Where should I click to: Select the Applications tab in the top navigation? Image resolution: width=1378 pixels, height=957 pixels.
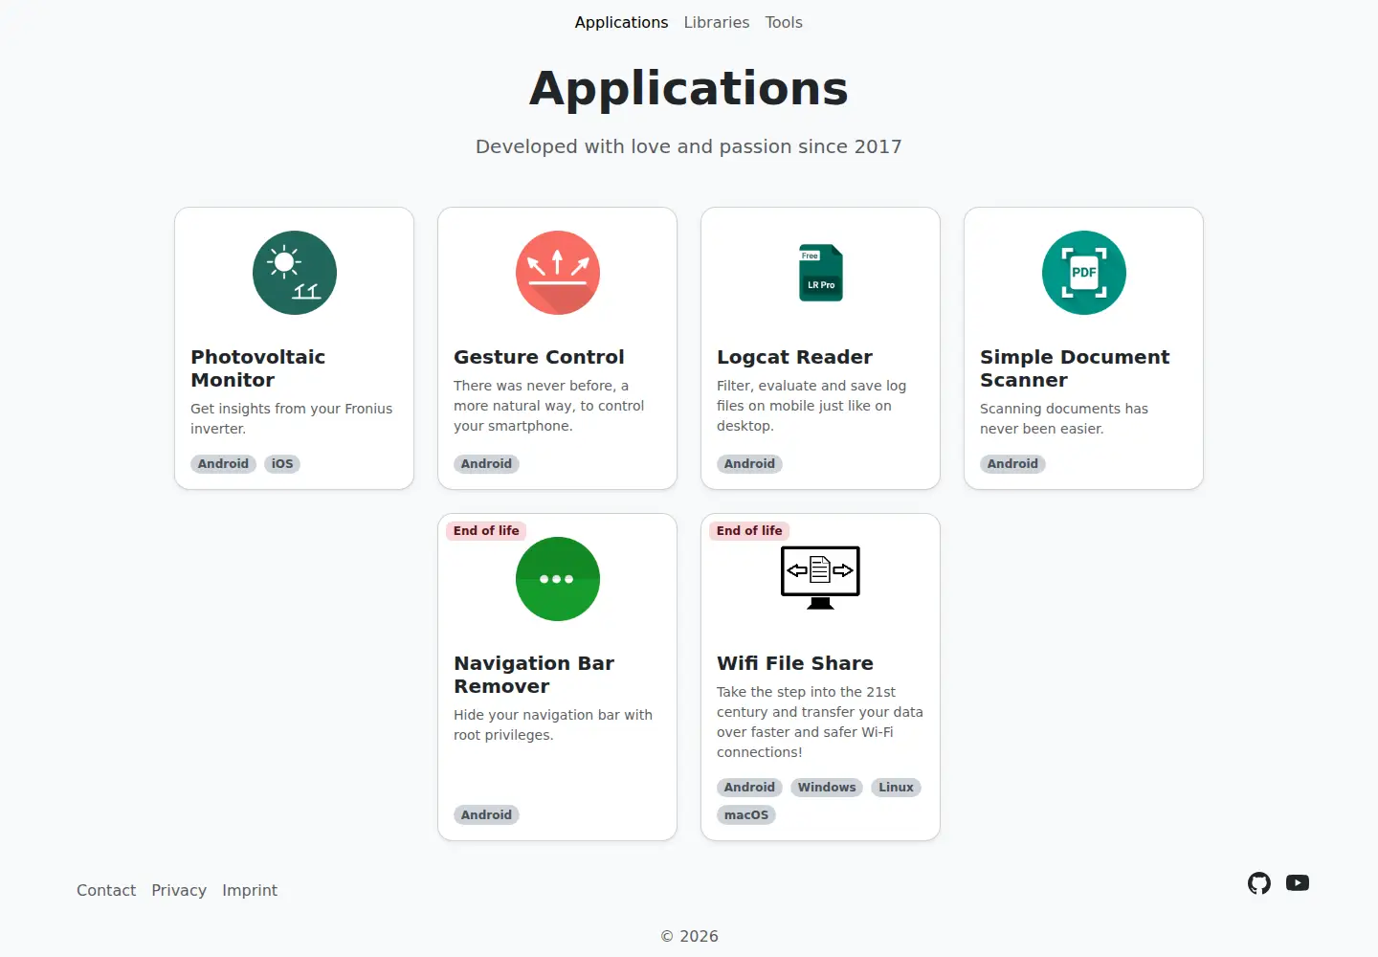(x=621, y=22)
